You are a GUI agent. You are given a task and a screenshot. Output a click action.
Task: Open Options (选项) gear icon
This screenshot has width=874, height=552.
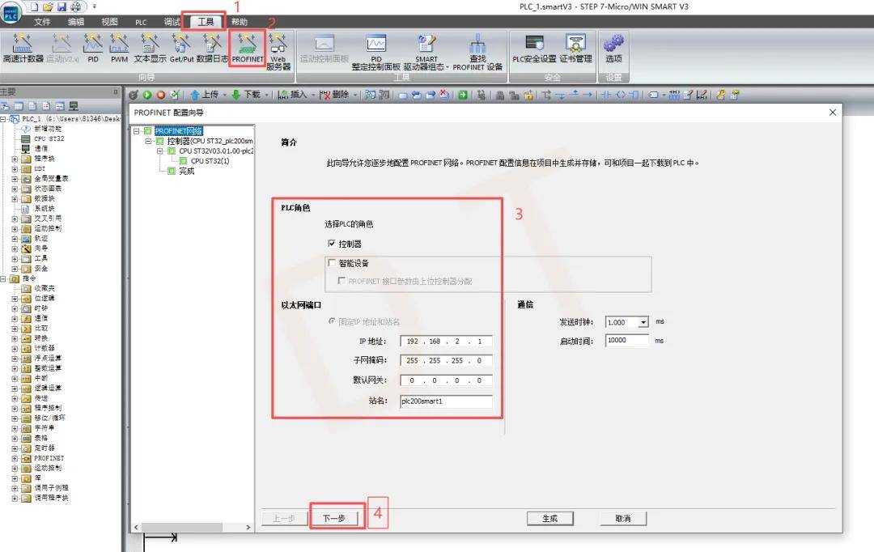tap(613, 49)
